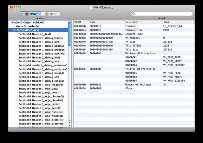Select Section64 Header (__objc_nlclslist)

pyautogui.click(x=41, y=112)
